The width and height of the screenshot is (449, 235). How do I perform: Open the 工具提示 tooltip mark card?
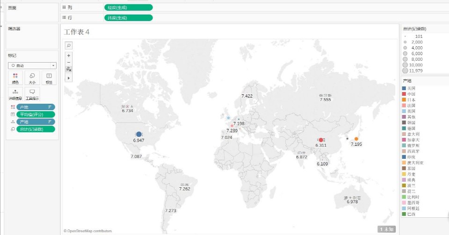click(x=32, y=94)
